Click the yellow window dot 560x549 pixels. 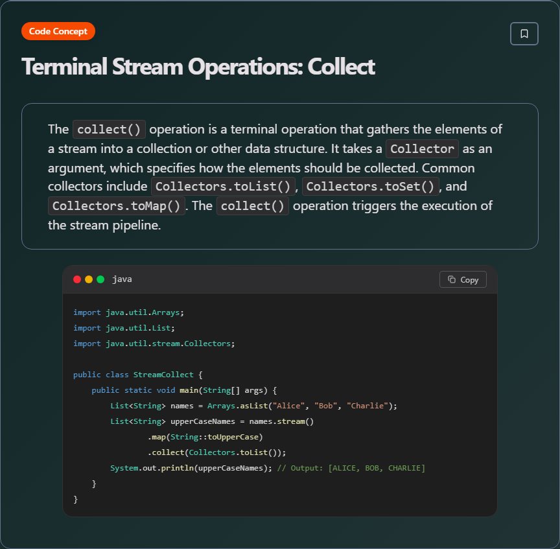coord(89,279)
